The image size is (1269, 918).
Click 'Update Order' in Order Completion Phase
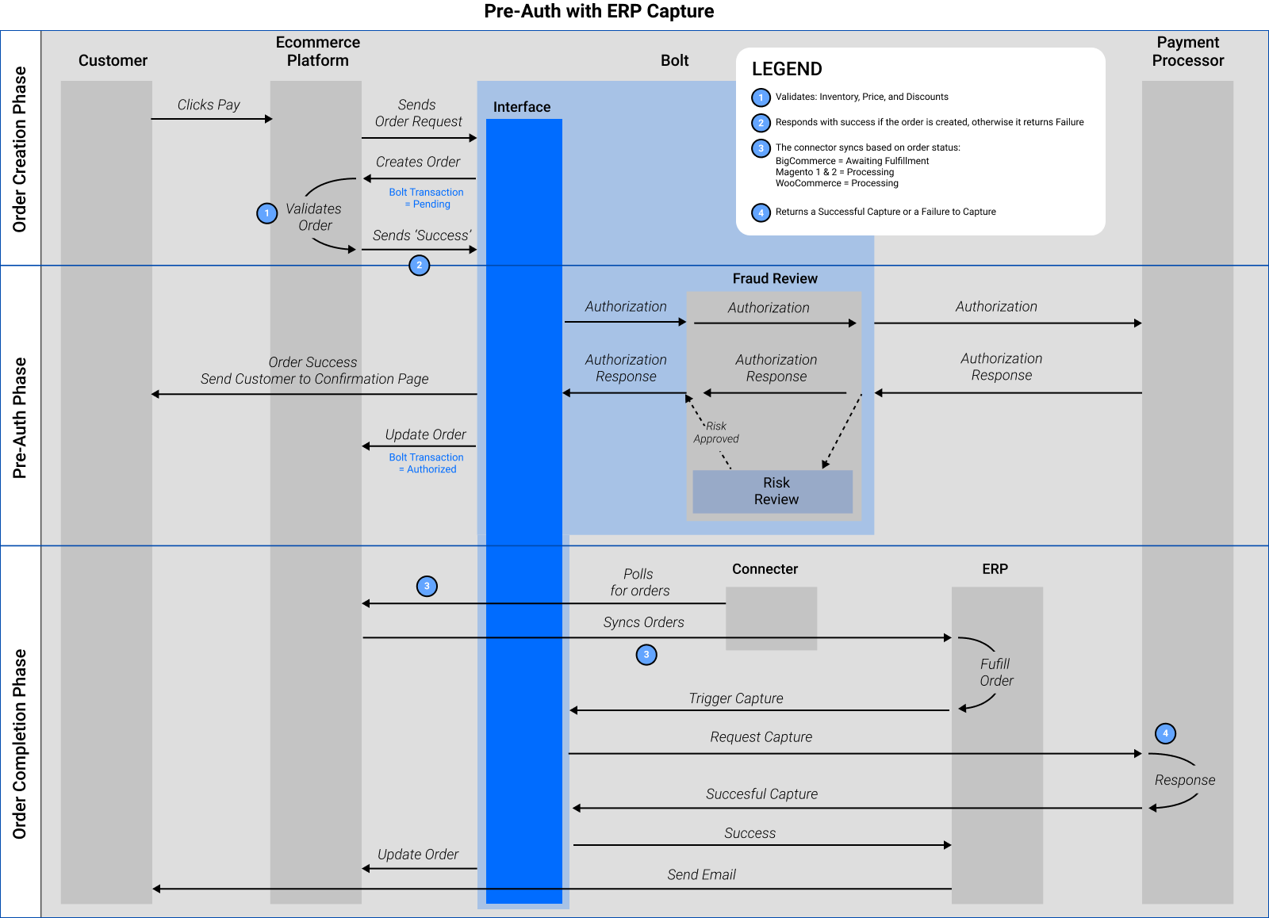(x=418, y=855)
